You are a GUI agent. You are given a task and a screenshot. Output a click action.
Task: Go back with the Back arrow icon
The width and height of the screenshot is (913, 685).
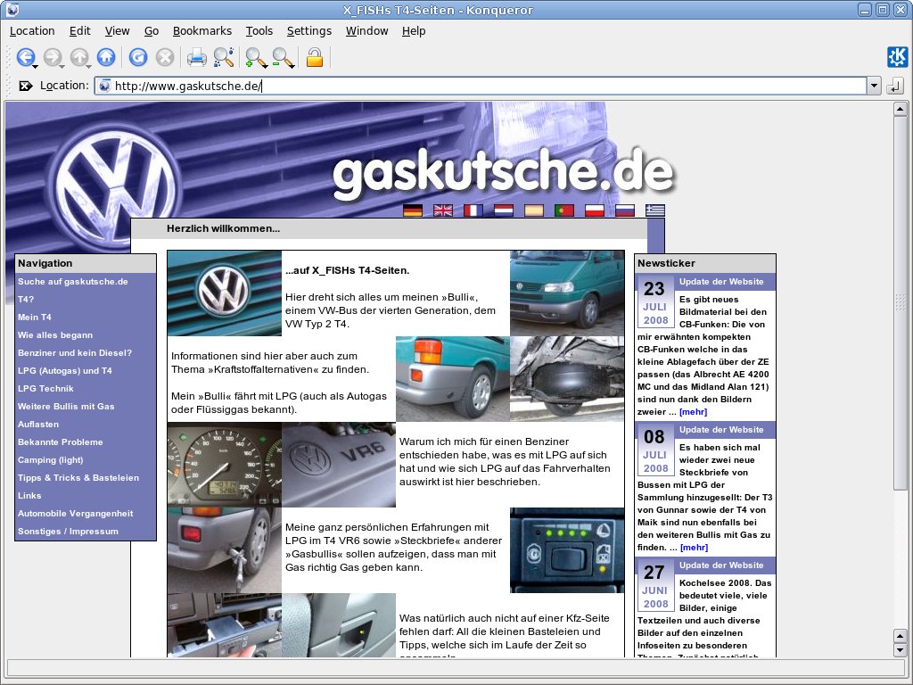[26, 57]
